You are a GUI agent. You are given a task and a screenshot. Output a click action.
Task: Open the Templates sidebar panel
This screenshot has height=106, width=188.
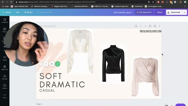click(x=5, y=21)
